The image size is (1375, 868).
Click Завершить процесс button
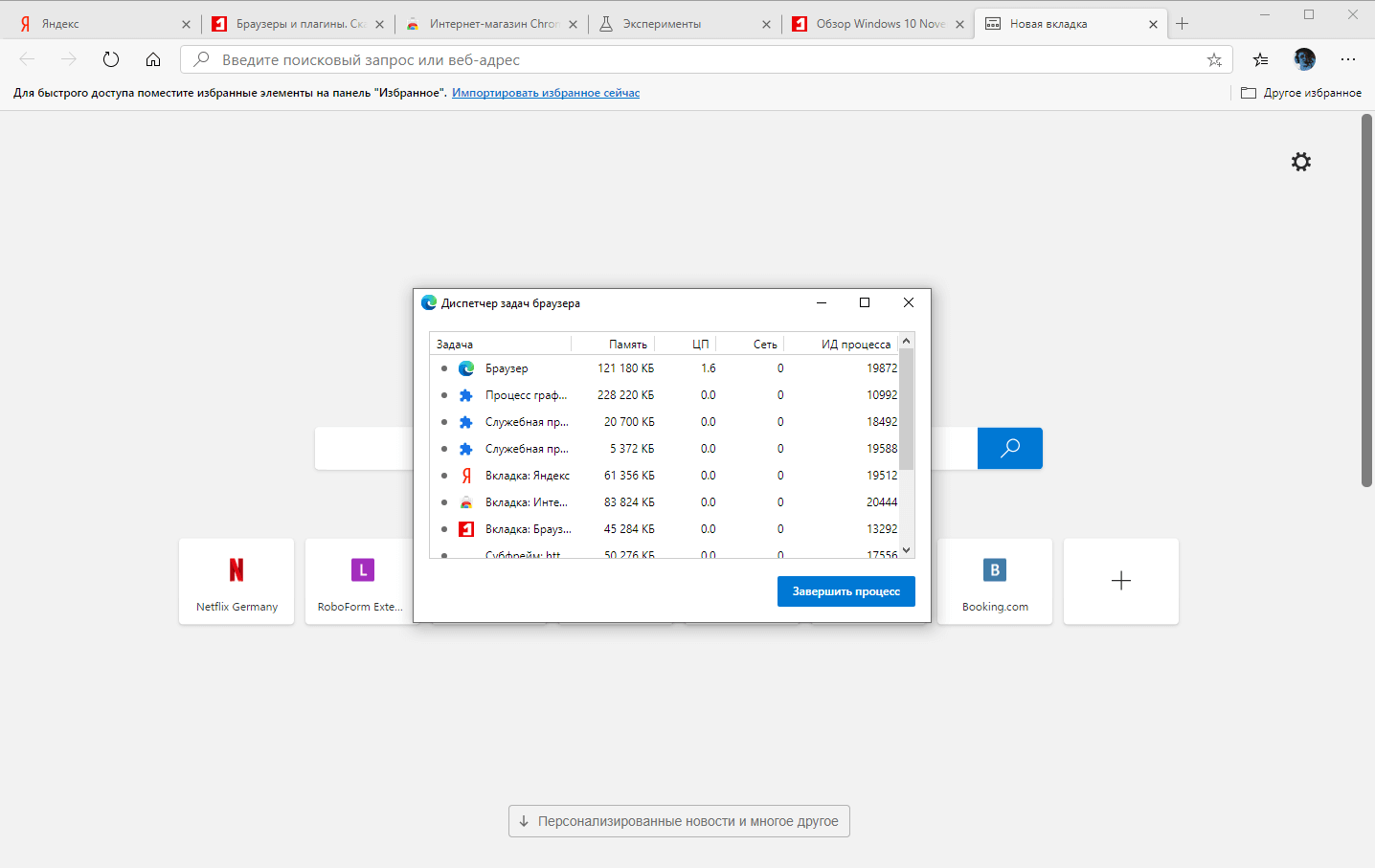pyautogui.click(x=846, y=591)
